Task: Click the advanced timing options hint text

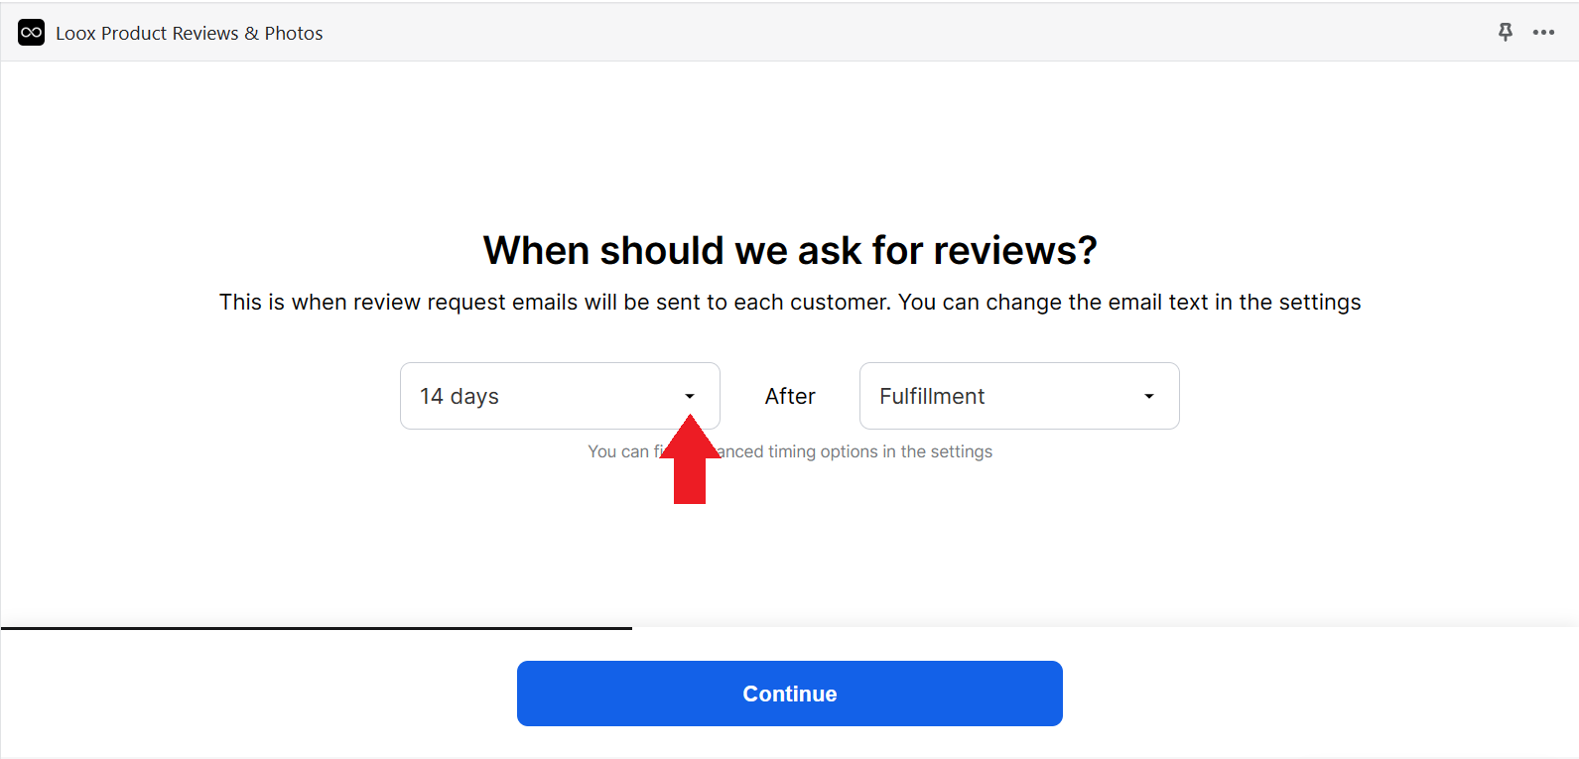Action: pyautogui.click(x=790, y=451)
